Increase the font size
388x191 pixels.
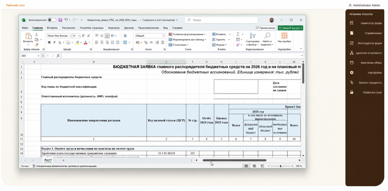tap(83, 36)
